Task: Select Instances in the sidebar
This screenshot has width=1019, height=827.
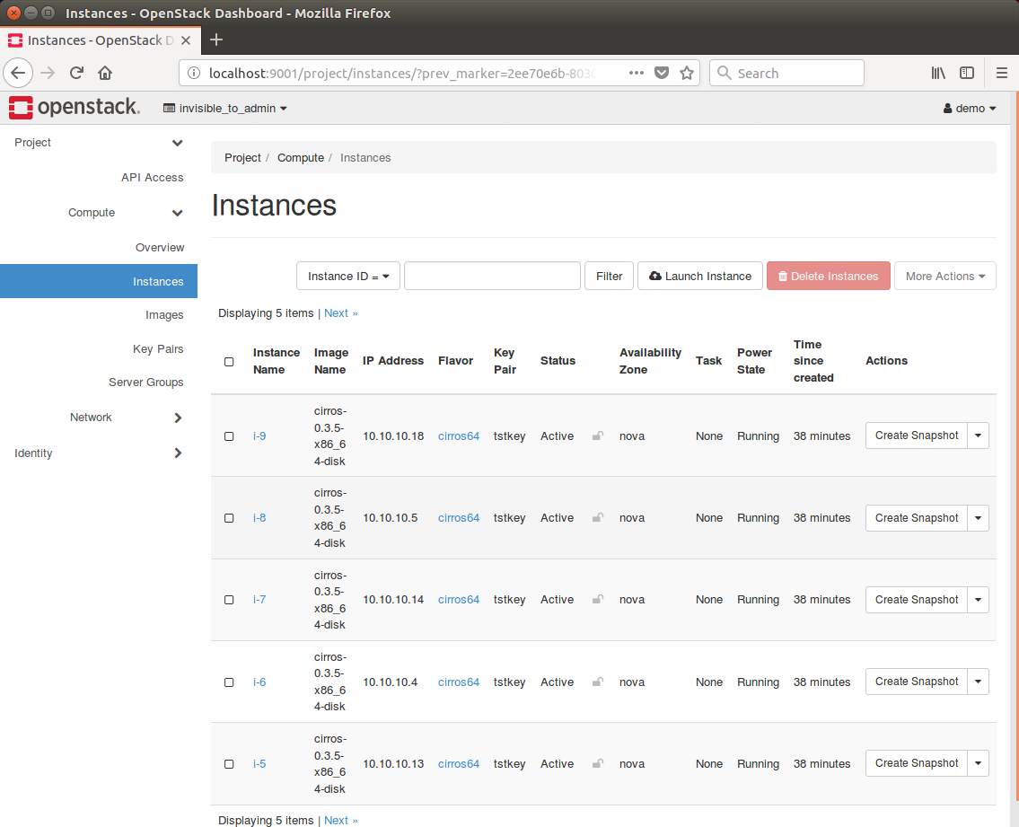Action: pyautogui.click(x=99, y=281)
